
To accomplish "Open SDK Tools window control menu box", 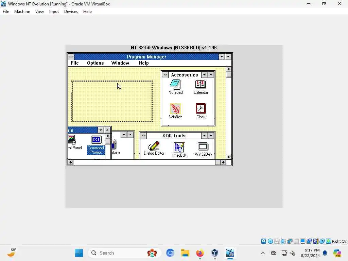I will pyautogui.click(x=144, y=135).
